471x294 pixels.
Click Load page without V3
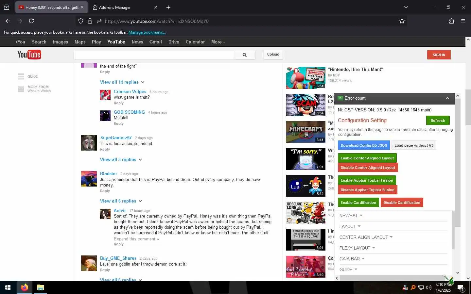[414, 145]
